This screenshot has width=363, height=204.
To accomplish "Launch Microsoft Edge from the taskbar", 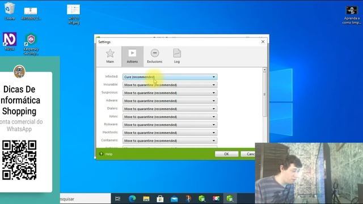I will click(x=132, y=199).
